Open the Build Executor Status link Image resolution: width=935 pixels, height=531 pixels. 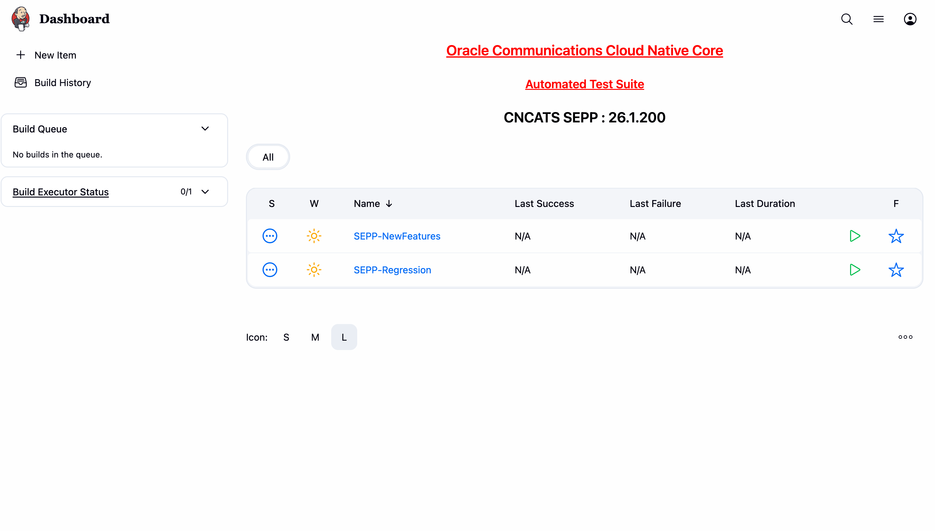point(60,192)
